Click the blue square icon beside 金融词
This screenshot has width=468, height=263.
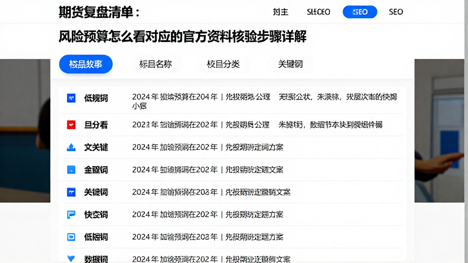click(71, 170)
